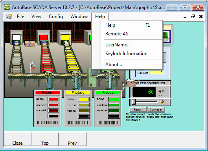Select Help F1 menu entry

pos(127,25)
